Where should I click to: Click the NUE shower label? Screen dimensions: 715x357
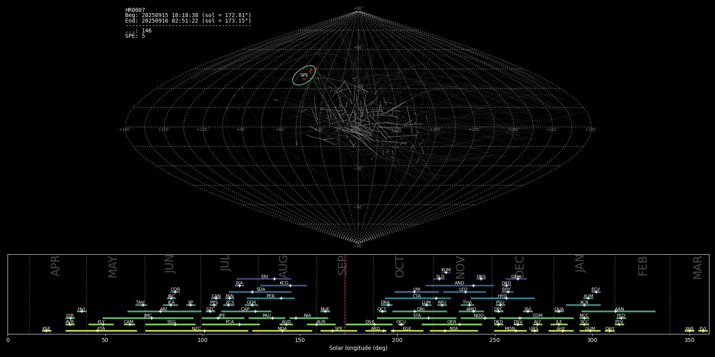[x=325, y=309]
